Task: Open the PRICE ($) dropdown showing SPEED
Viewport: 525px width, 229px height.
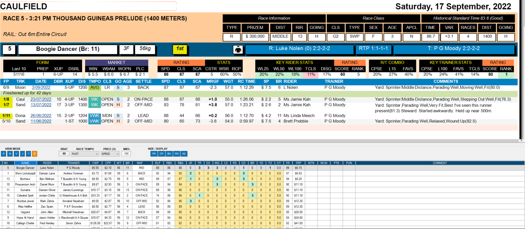Action: [x=111, y=154]
